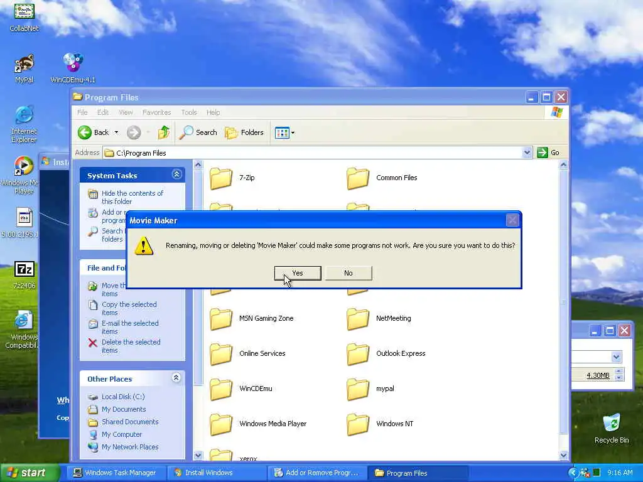Select the NetMeeting folder icon
Screen dimensions: 643x482
click(358, 319)
